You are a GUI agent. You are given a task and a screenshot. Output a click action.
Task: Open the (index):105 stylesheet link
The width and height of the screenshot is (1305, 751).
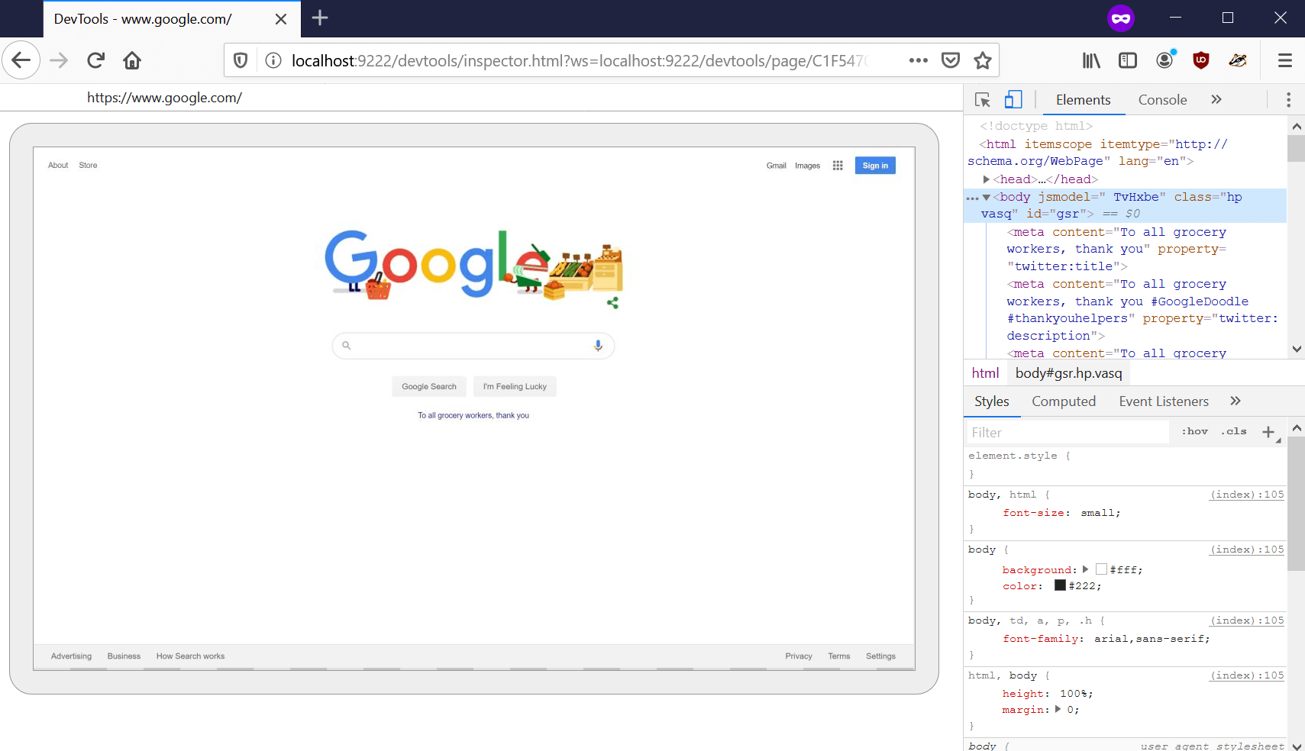coord(1246,494)
